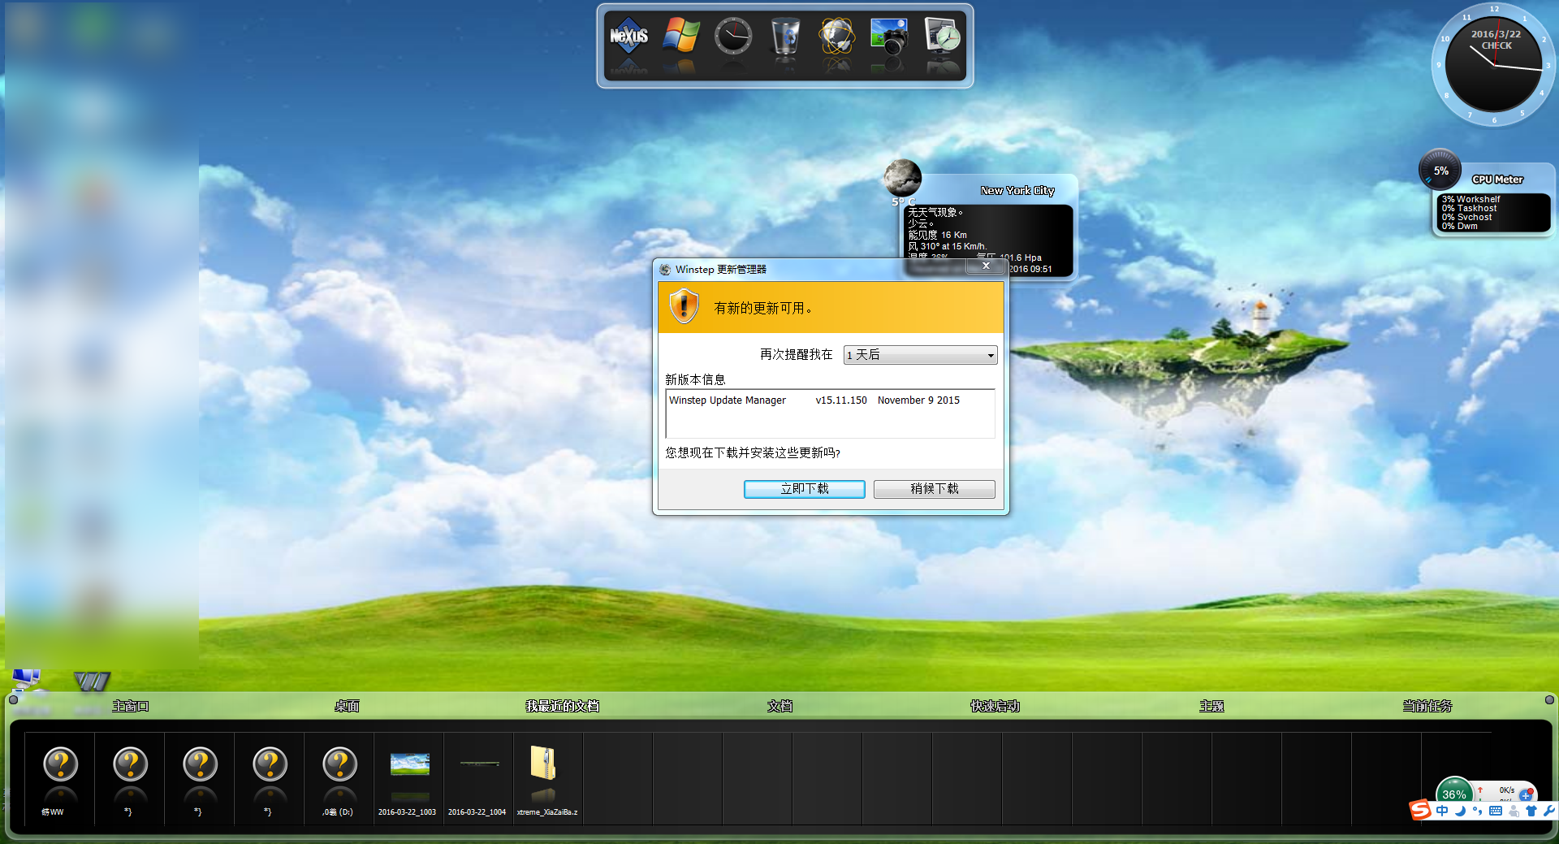
Task: Toggle the punctuation mode icon
Action: [1477, 811]
